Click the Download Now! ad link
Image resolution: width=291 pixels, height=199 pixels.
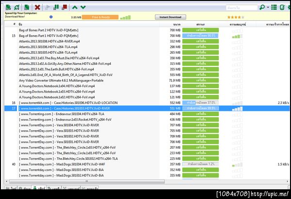coord(15,16)
